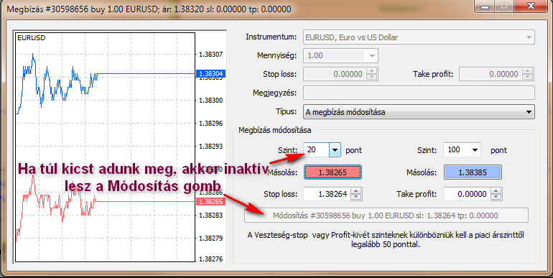Click the Veszteség-stop warning message text

[386, 239]
